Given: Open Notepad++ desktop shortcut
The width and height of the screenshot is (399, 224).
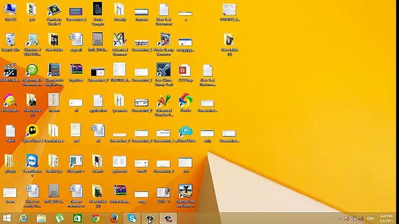Looking at the screenshot, I should pos(76,164).
